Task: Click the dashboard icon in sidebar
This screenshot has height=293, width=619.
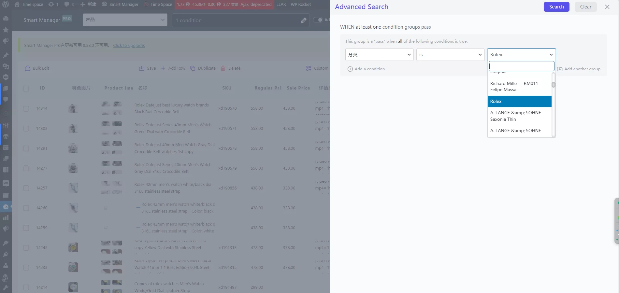Action: click(x=6, y=19)
